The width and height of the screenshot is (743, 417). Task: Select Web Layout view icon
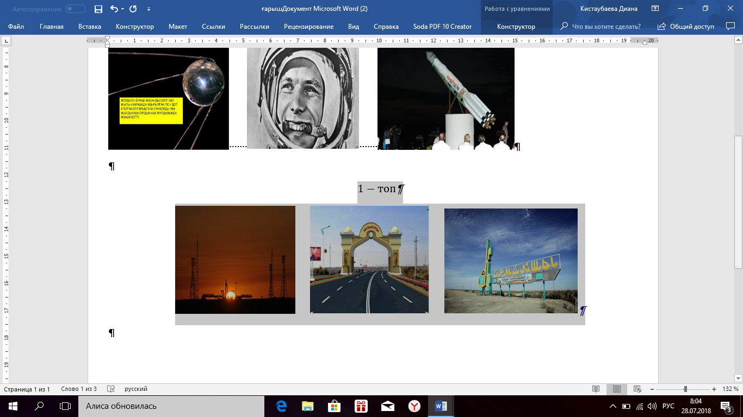[637, 389]
